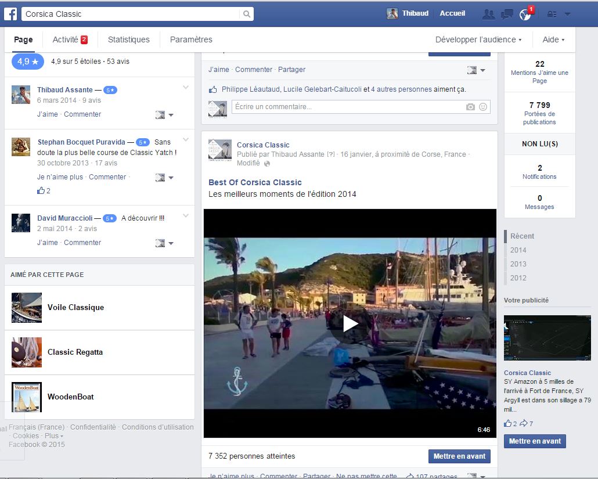Click the WoodenBoat thumbnail image
598x479 pixels.
(x=27, y=397)
